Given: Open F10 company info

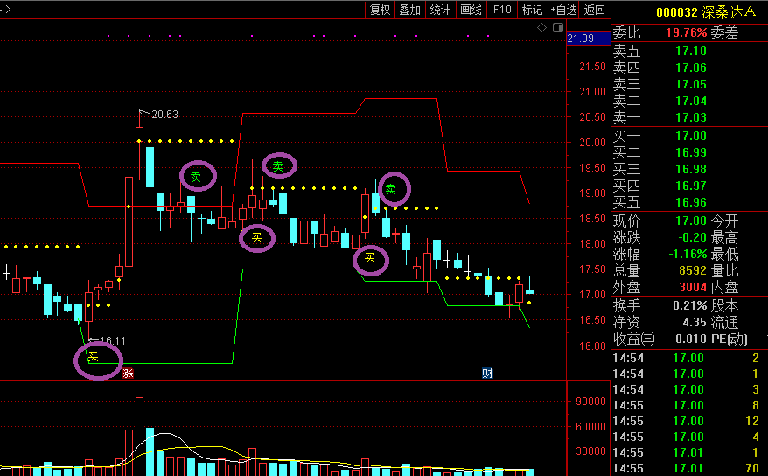Looking at the screenshot, I should [x=502, y=10].
